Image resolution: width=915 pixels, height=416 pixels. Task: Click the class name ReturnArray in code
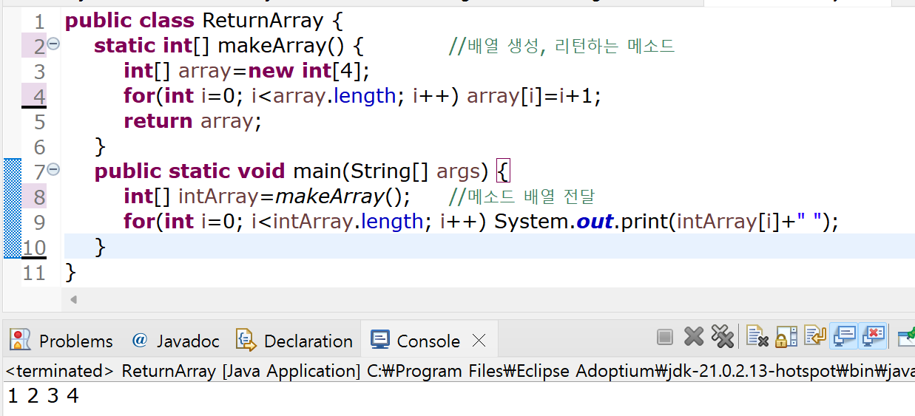click(x=263, y=20)
